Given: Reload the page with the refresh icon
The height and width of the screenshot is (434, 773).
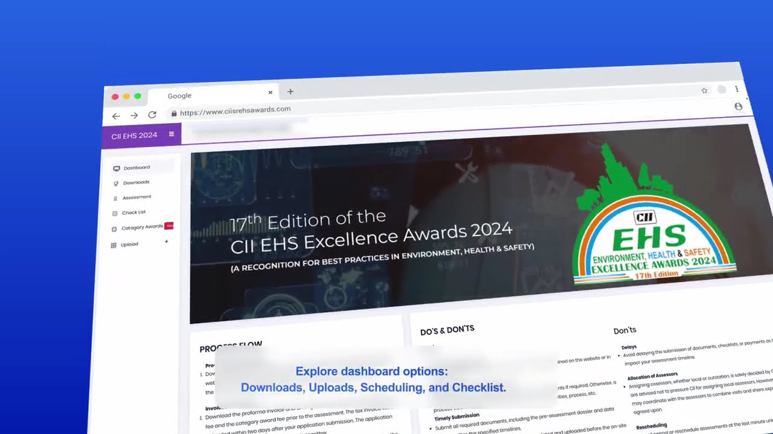Looking at the screenshot, I should (152, 115).
